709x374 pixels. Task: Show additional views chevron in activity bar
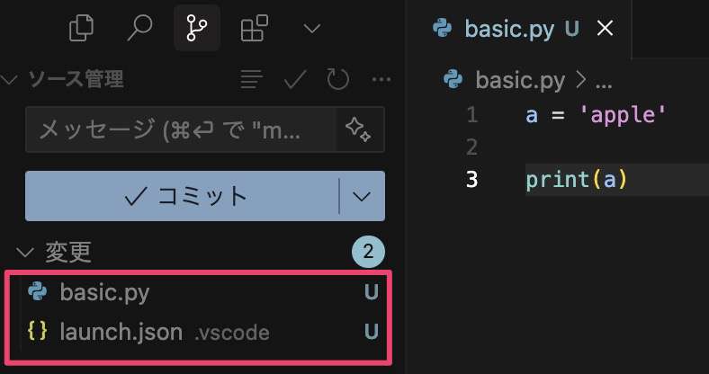[x=312, y=29]
